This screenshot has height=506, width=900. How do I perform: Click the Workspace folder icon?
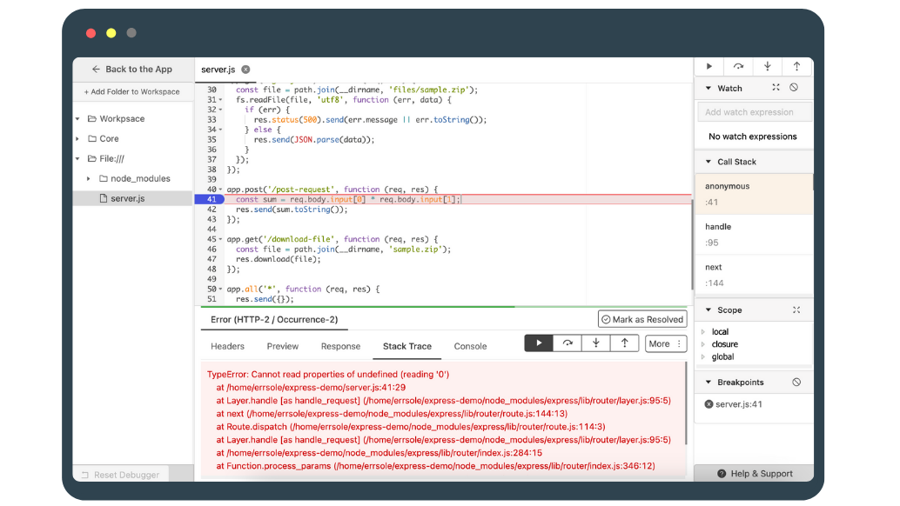(92, 118)
